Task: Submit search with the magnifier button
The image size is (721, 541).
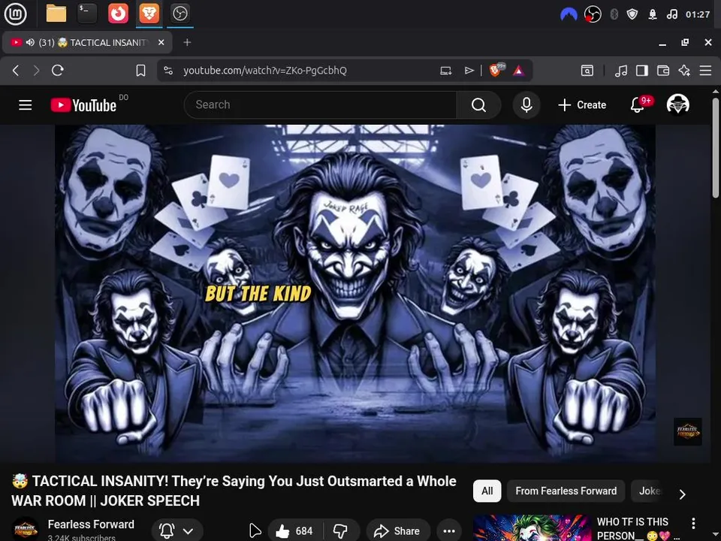Action: [x=478, y=105]
